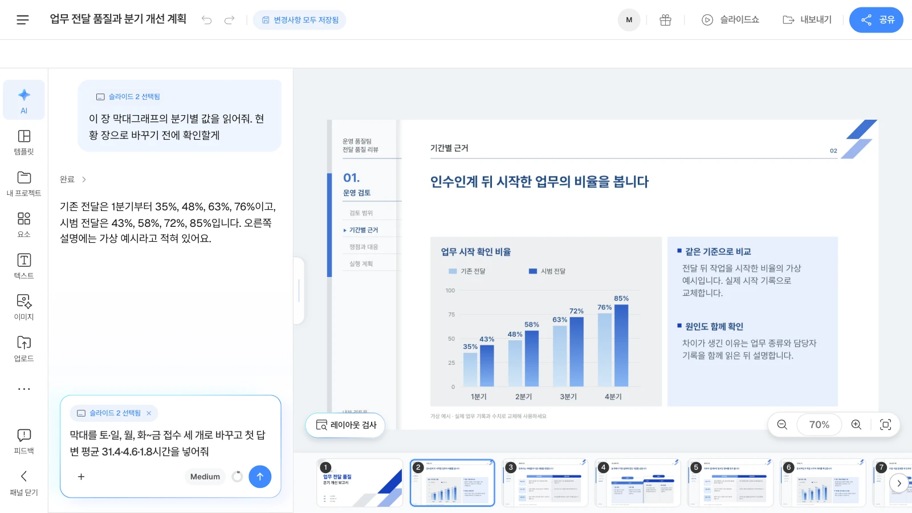Click the slide heading 인수인계 뒤 시작한 업무의 비율을 봅니다

click(x=539, y=182)
